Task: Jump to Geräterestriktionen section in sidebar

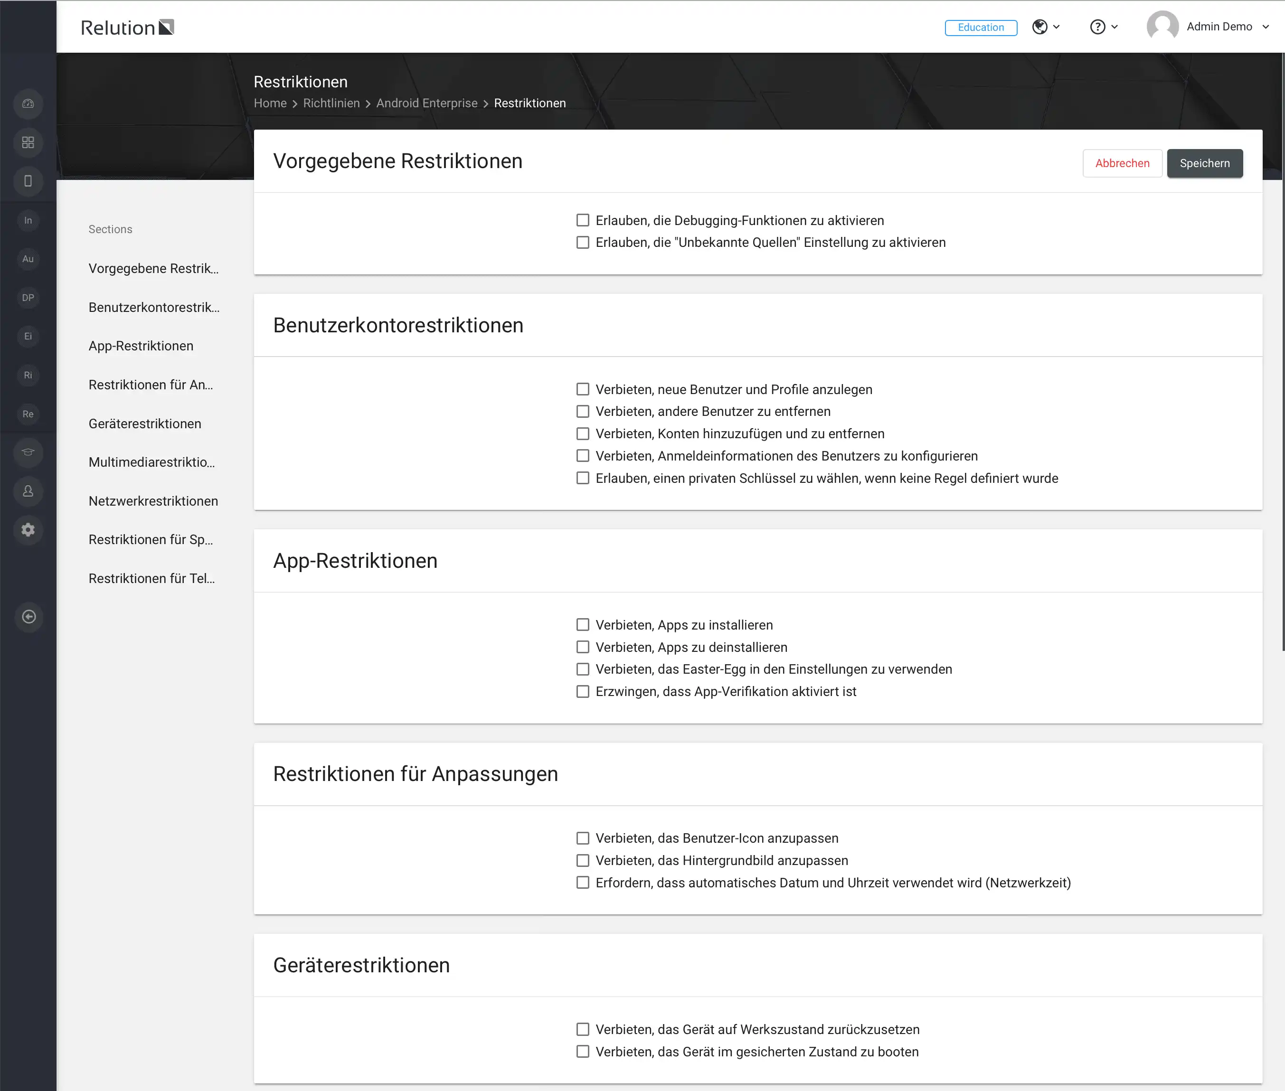Action: [145, 423]
